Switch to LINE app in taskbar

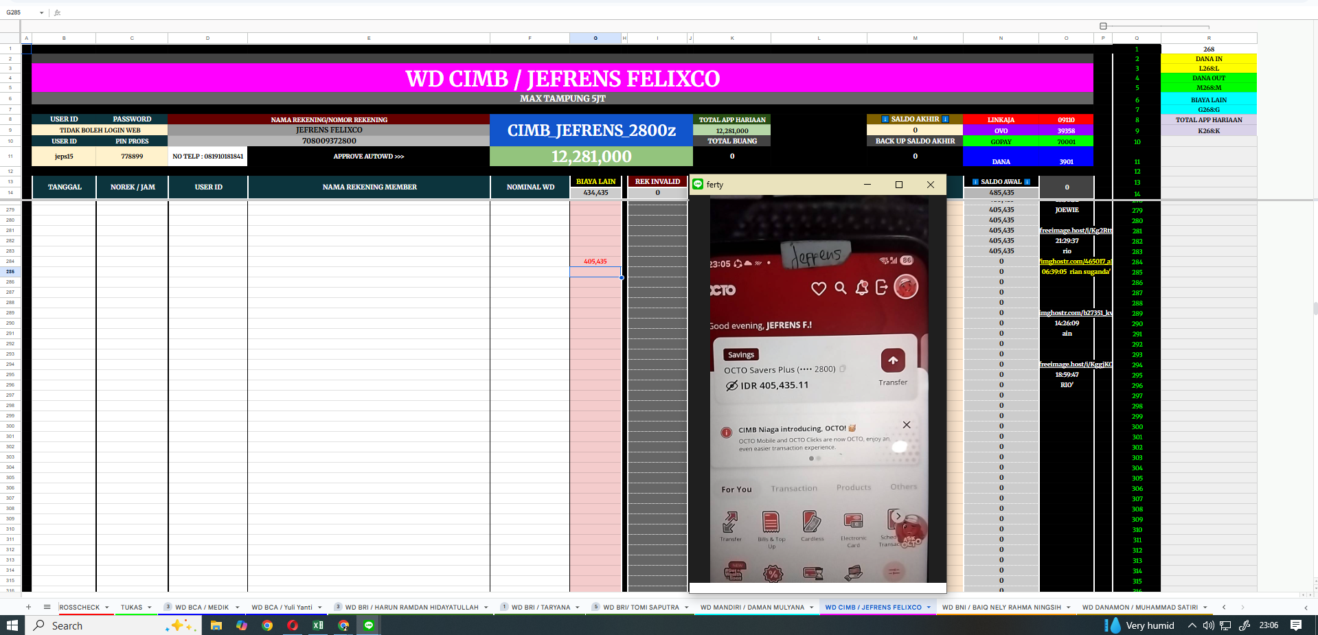pyautogui.click(x=369, y=625)
